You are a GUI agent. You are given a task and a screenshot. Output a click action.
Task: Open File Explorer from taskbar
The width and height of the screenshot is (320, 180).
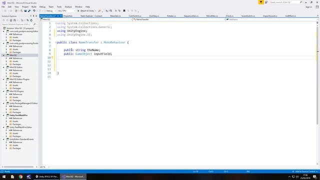(12, 176)
